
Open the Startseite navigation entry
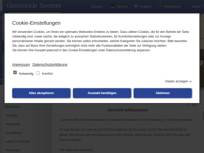12,107
